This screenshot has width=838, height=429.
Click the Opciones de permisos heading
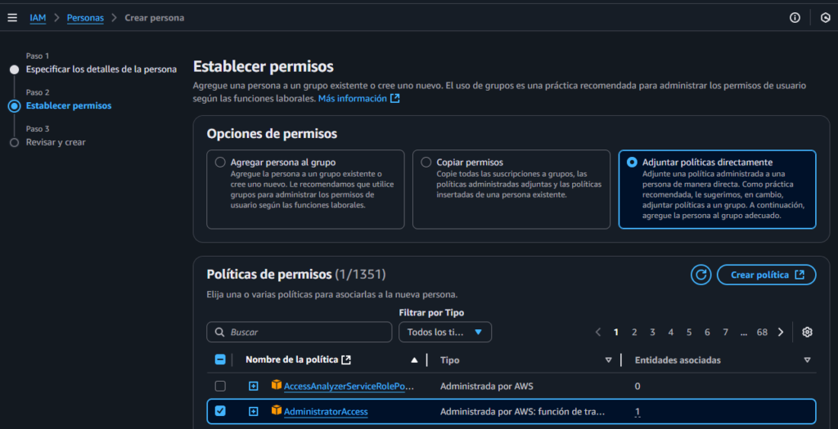pos(272,133)
